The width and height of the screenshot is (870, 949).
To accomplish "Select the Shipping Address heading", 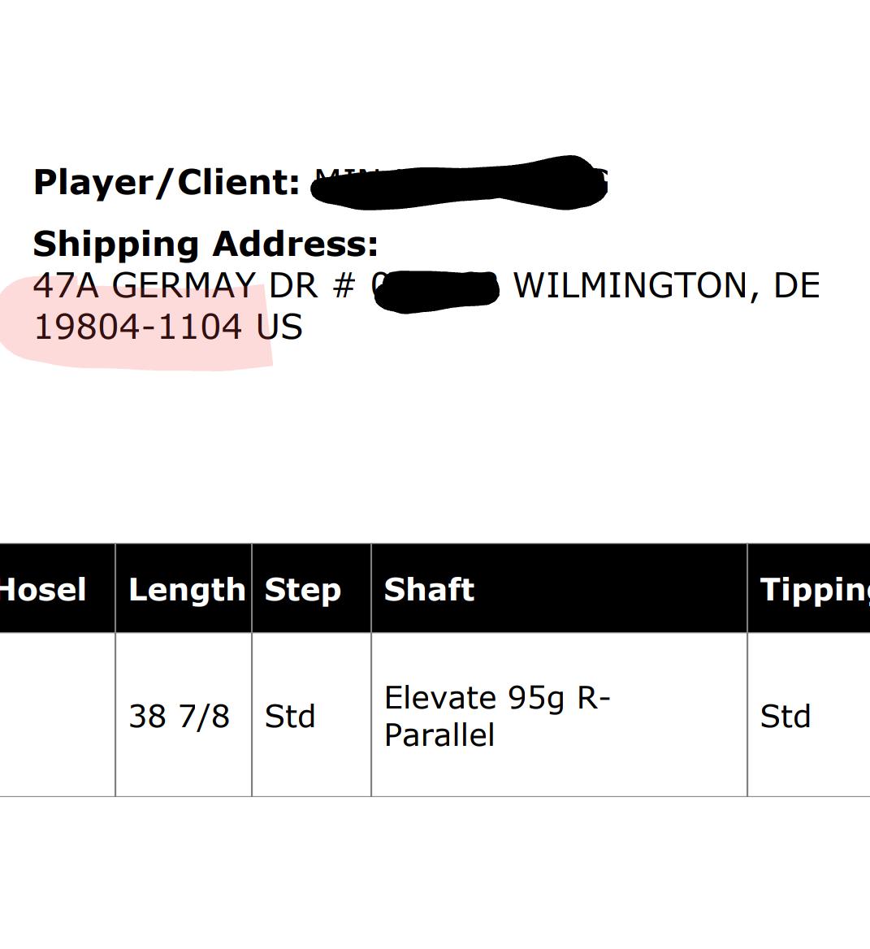I will (206, 244).
